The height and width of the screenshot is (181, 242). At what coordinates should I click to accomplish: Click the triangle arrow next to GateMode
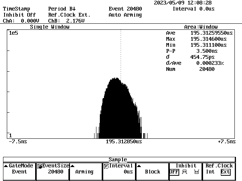[x=6, y=166]
